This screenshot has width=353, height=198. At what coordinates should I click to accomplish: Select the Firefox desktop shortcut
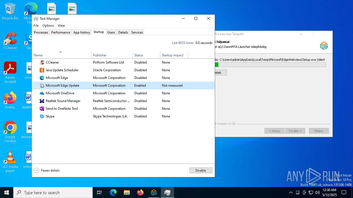coord(10,100)
